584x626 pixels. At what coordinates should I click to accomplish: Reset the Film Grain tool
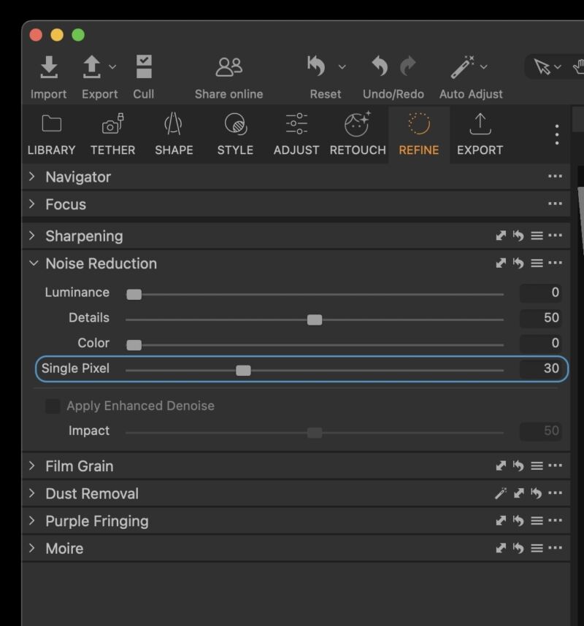[518, 466]
